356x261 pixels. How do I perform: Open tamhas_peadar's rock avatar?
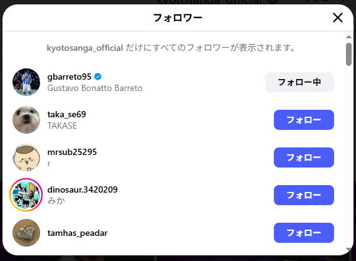(x=26, y=233)
